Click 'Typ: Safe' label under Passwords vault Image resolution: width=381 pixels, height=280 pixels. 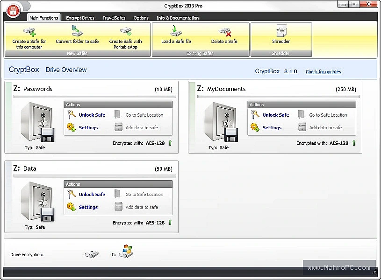point(35,147)
